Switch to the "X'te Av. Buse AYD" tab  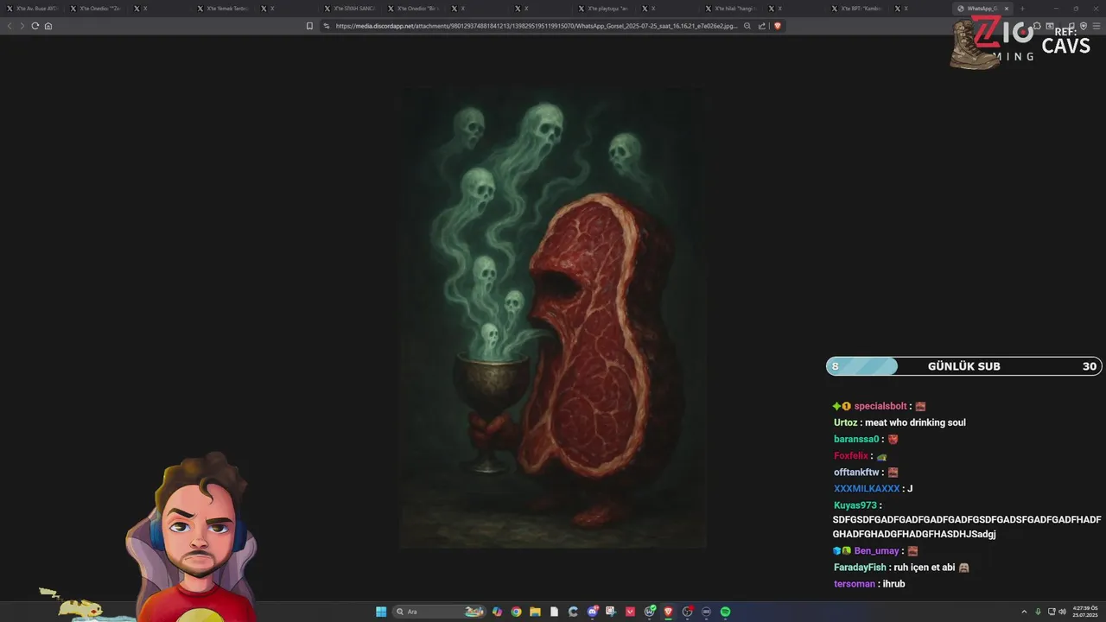coord(35,9)
